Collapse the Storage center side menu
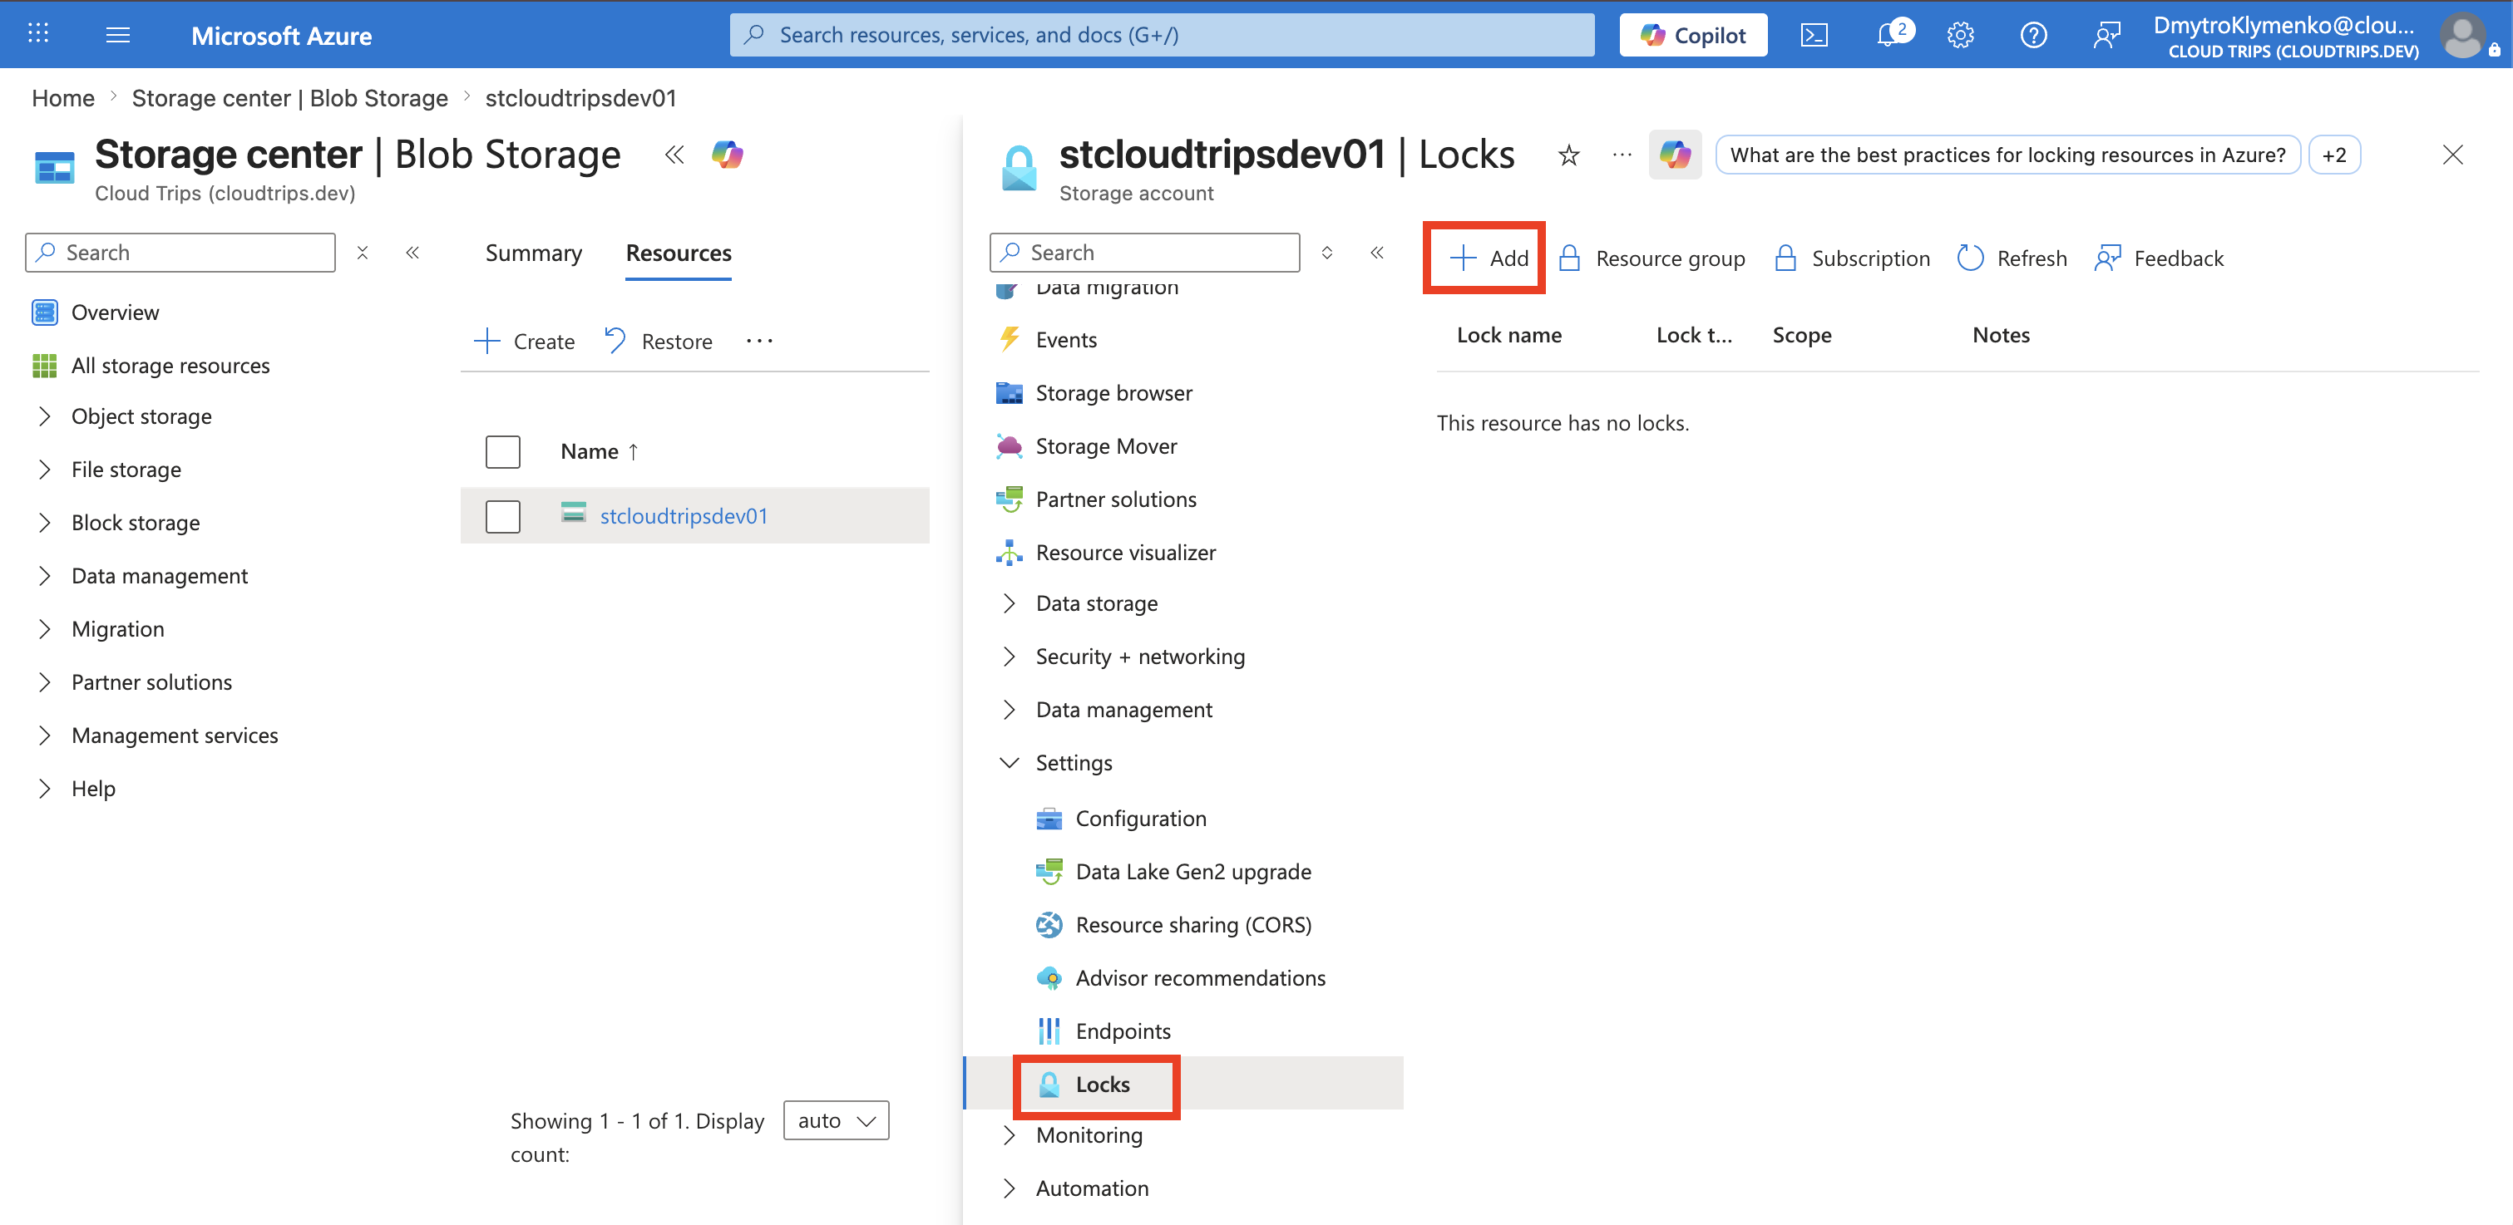This screenshot has height=1225, width=2513. (412, 253)
